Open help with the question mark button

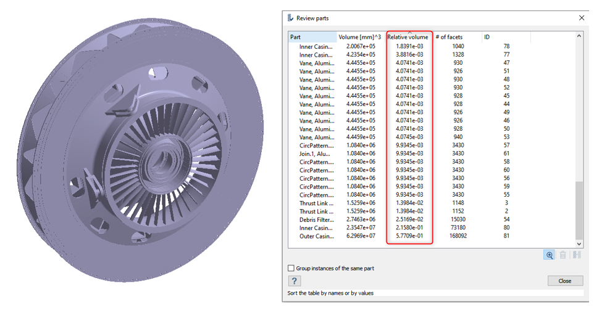point(295,281)
